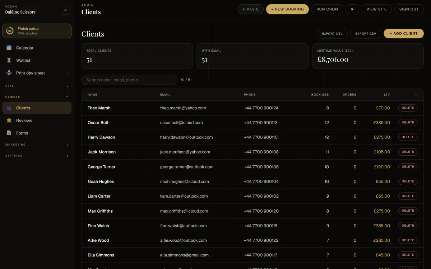This screenshot has width=431, height=269.
Task: Open the external link arrow beside Print day sheet
Action: point(68,73)
